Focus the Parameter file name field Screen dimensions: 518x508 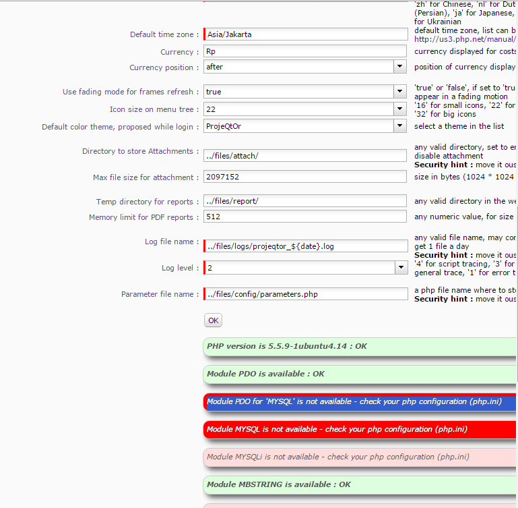(x=306, y=293)
